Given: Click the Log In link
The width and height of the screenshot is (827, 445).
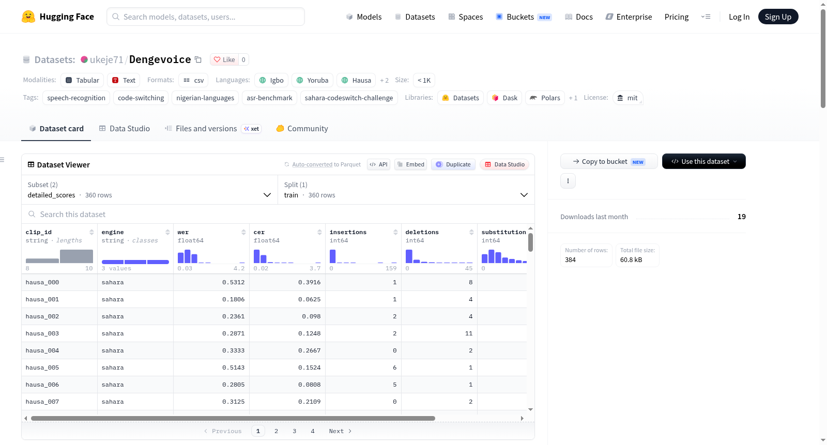Looking at the screenshot, I should coord(739,17).
